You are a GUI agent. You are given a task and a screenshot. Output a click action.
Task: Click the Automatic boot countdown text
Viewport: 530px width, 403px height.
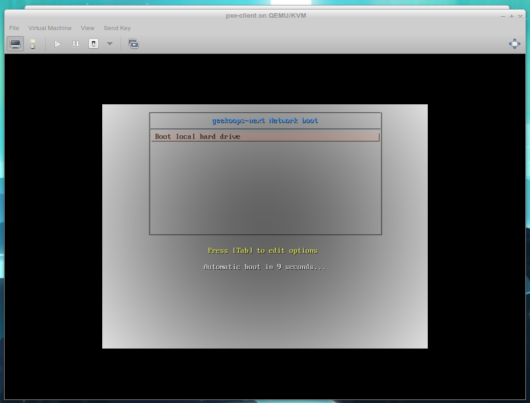pos(264,267)
